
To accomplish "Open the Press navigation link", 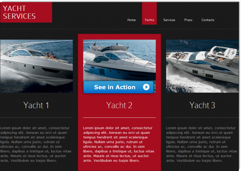I will point(188,20).
